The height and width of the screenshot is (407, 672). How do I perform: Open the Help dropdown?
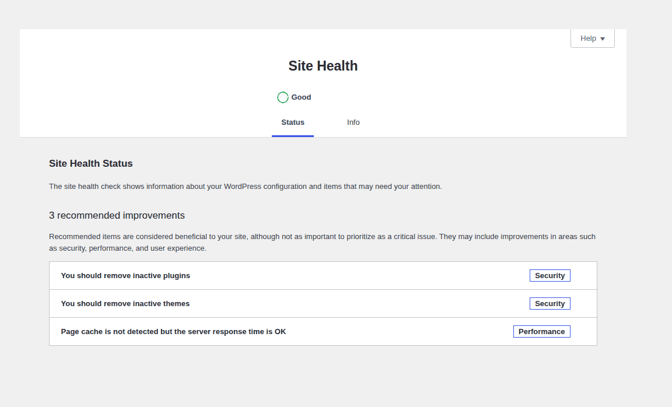(592, 38)
